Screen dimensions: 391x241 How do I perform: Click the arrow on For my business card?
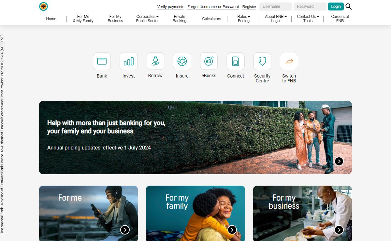click(339, 230)
